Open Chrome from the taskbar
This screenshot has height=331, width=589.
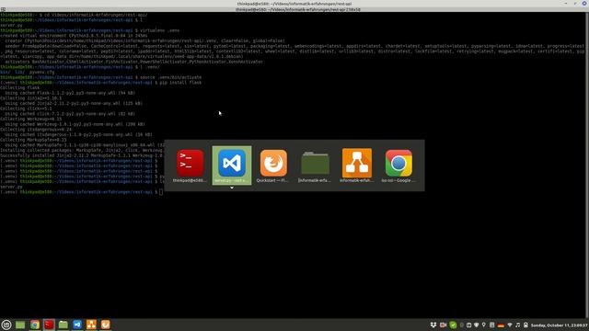(x=35, y=325)
